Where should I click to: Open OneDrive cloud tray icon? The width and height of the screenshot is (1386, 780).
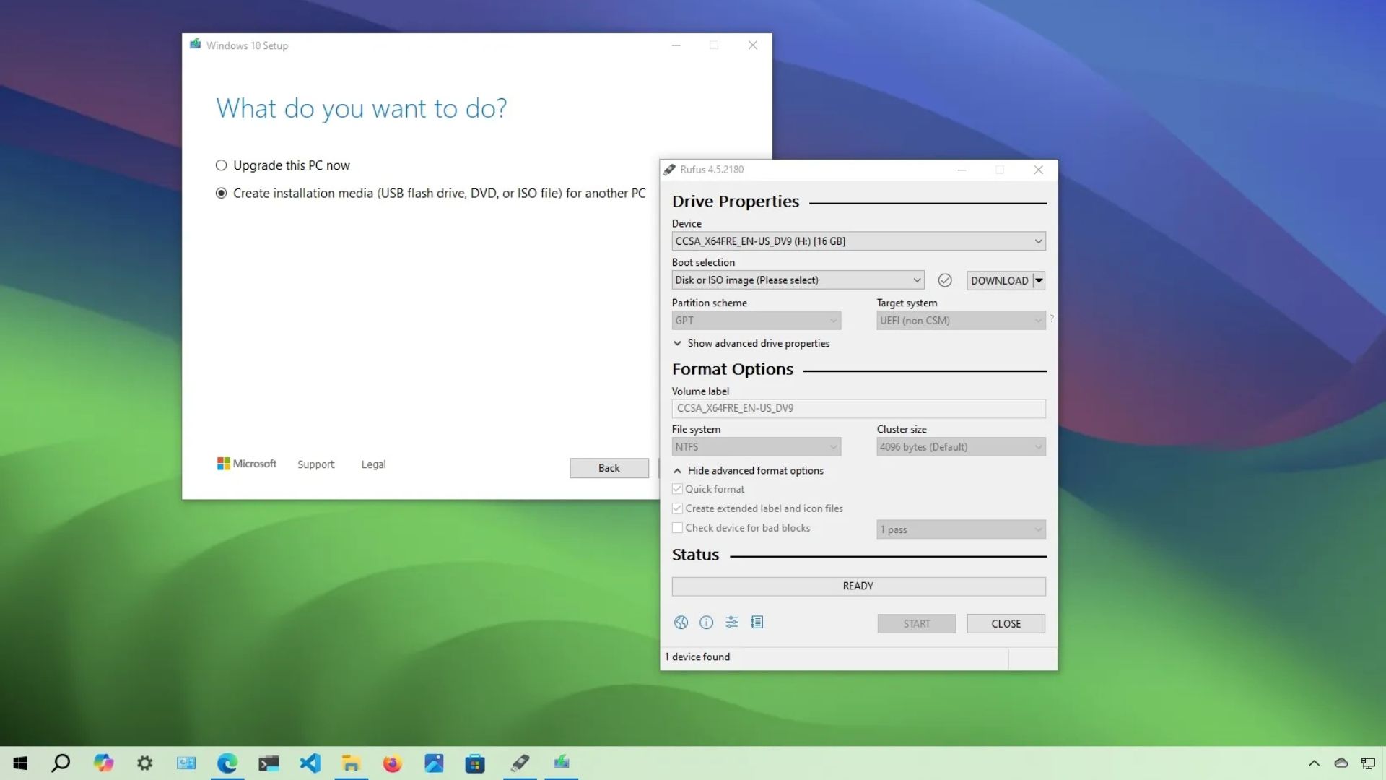click(1341, 763)
